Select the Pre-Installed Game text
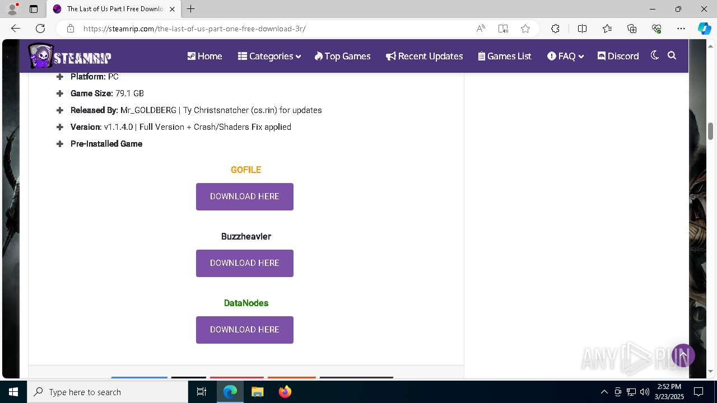 point(106,144)
